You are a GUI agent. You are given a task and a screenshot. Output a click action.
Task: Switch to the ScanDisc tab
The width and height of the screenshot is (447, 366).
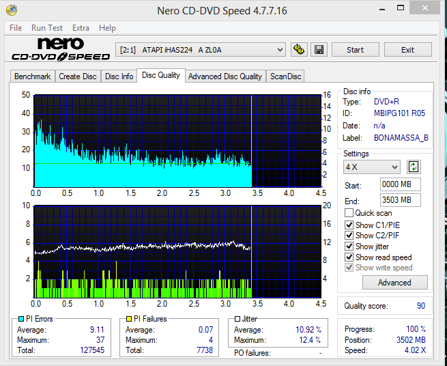285,76
